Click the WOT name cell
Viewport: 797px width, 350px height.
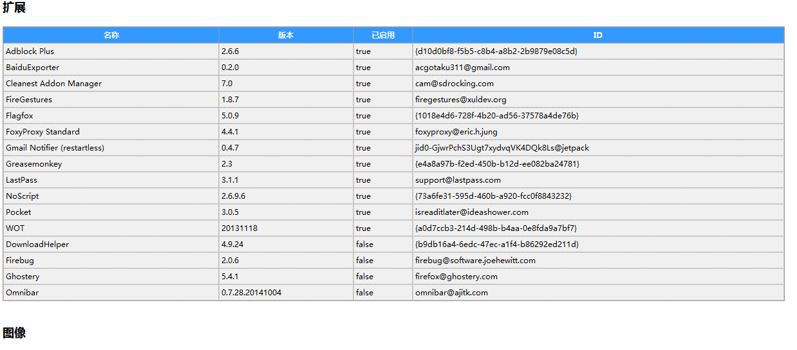click(111, 228)
